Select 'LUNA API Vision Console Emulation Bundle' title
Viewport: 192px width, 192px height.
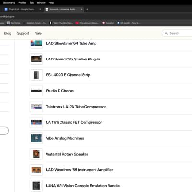click(x=83, y=186)
